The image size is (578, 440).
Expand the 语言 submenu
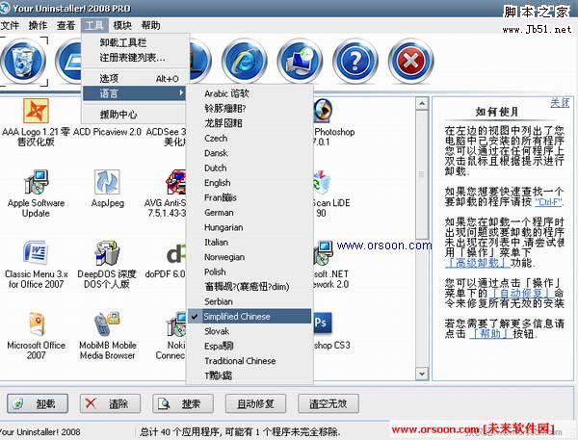135,93
